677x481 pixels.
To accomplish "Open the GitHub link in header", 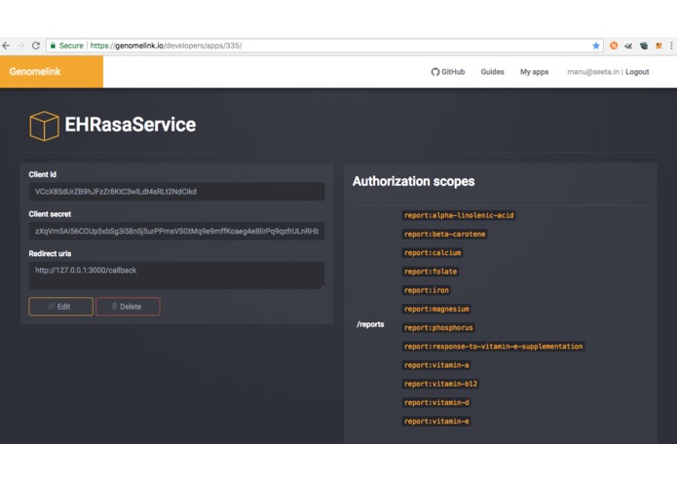I will tap(448, 72).
